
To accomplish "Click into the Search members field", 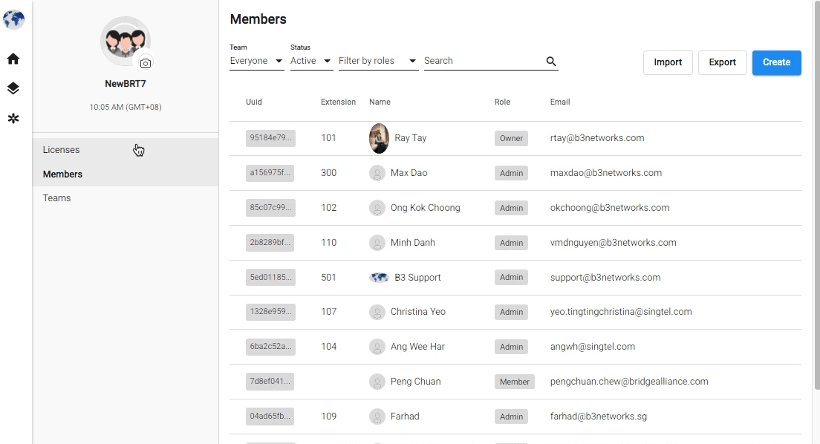I will (484, 61).
